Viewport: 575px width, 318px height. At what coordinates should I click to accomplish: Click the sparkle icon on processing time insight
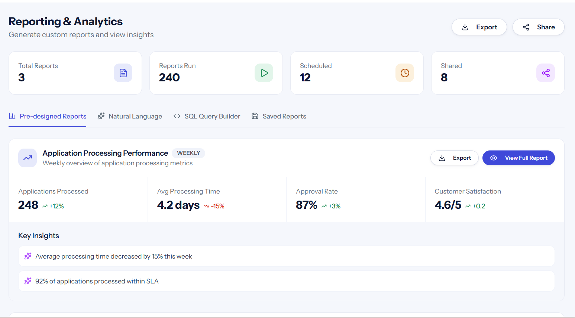(x=28, y=256)
